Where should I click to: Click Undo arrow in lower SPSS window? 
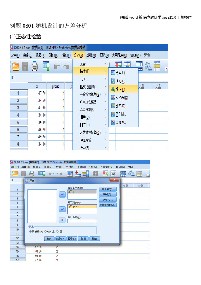[51, 174]
